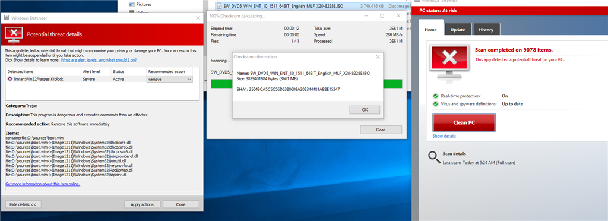The width and height of the screenshot is (608, 221).
Task: Click the elapsed time 00:00:12 value
Action: coord(292,29)
